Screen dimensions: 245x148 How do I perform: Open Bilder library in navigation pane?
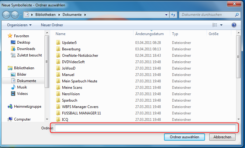pyautogui.click(x=22, y=74)
